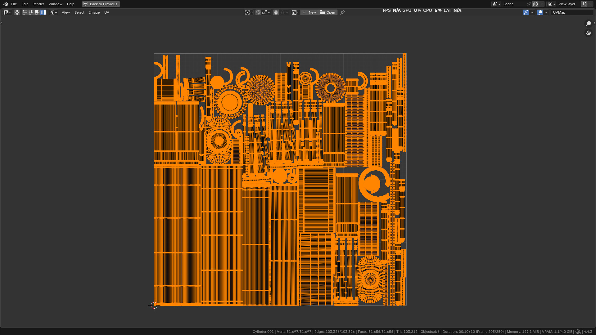Toggle snapping magnet icon

[x=258, y=12]
